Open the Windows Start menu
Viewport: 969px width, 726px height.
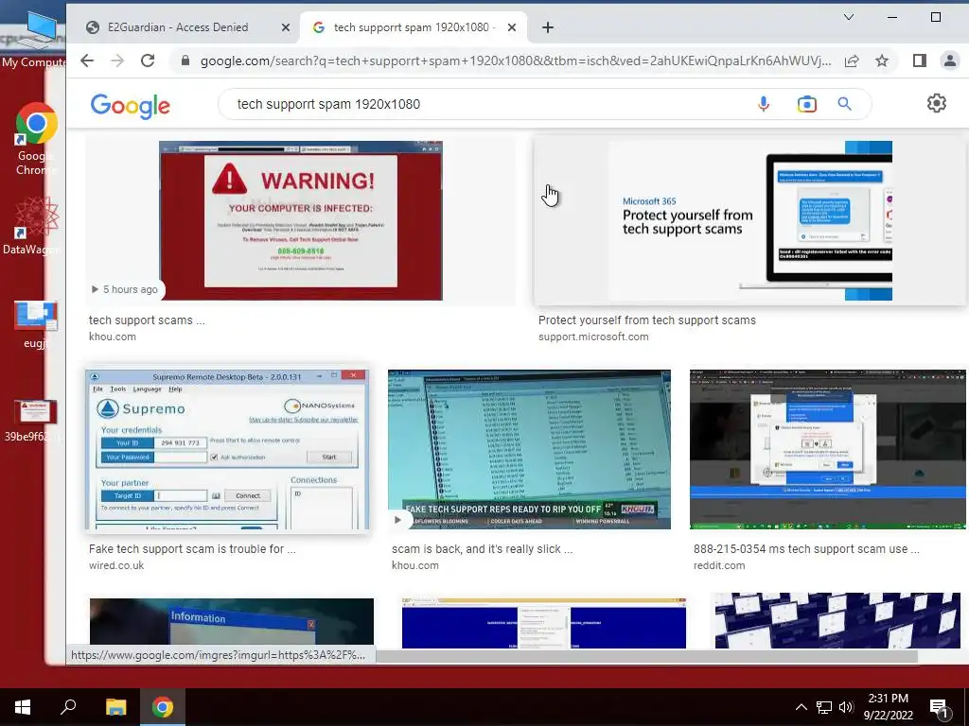point(23,707)
